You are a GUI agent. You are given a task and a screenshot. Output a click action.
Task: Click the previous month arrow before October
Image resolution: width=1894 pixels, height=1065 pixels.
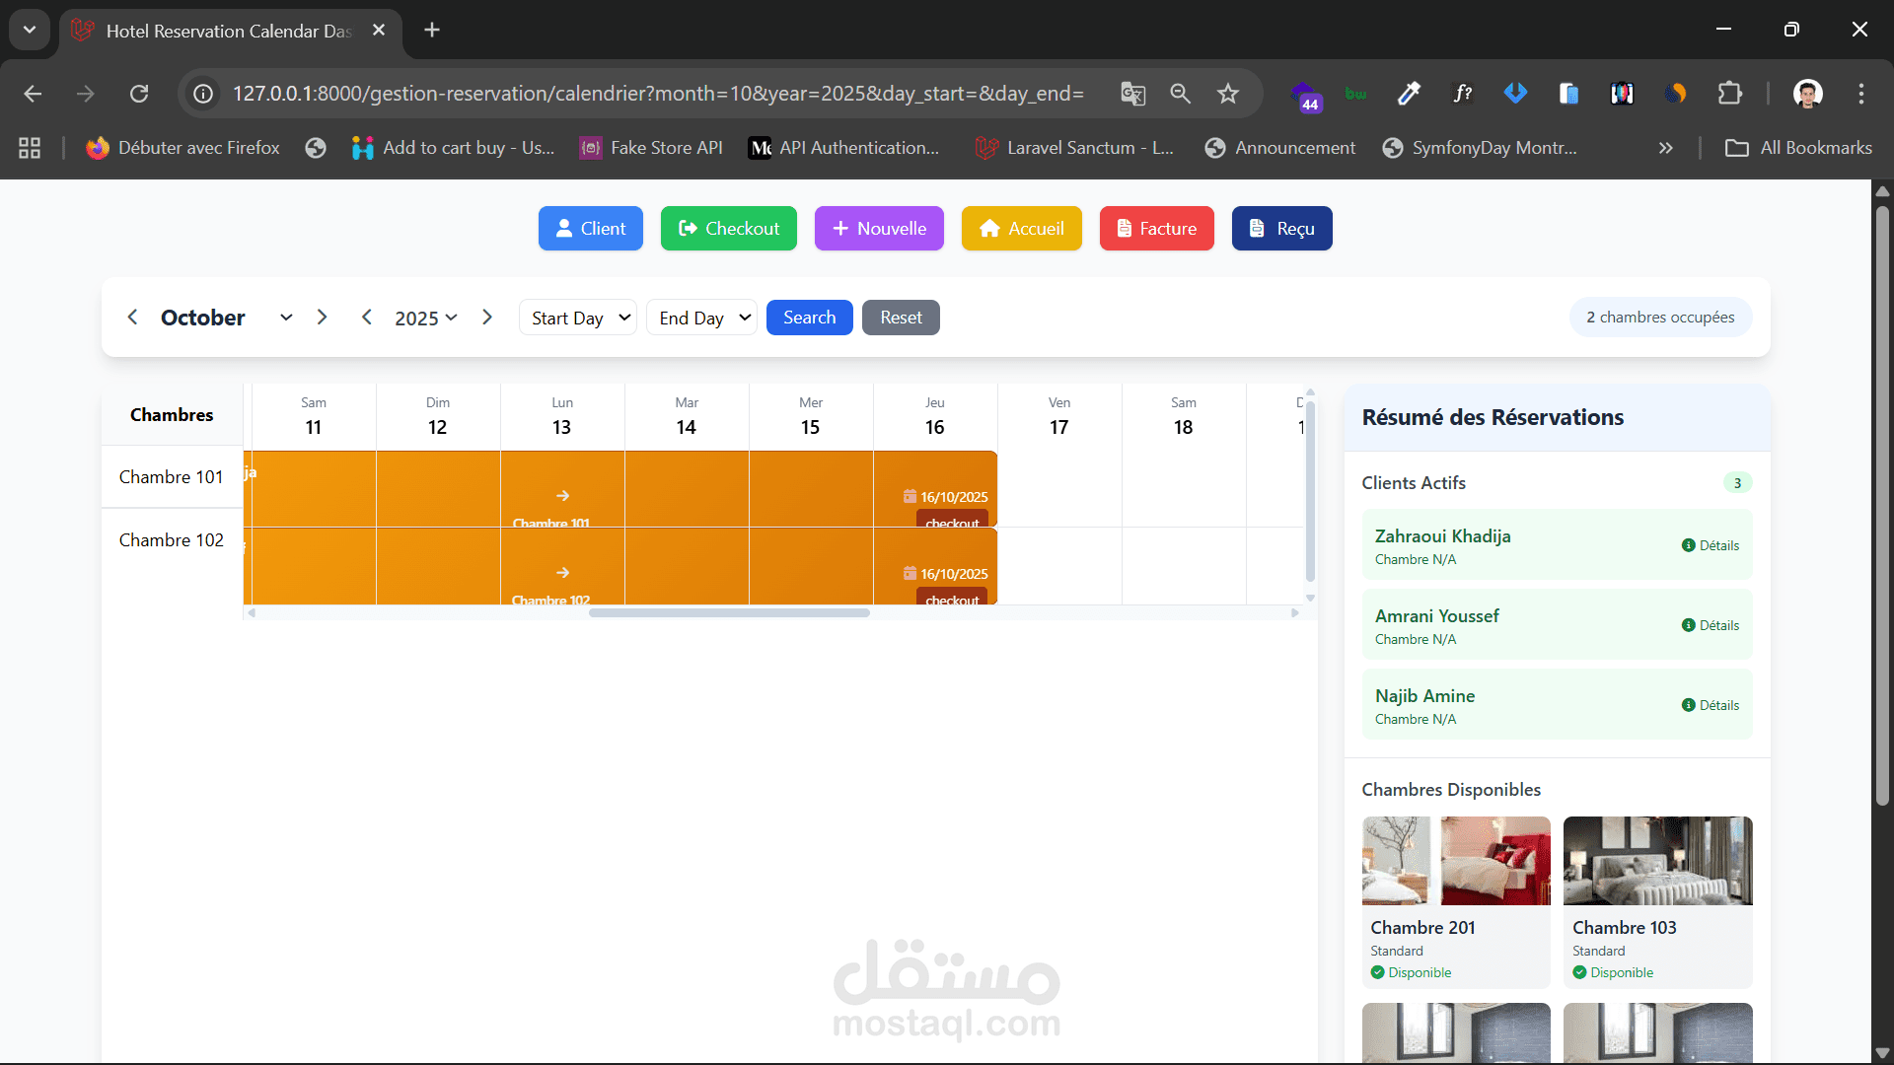132,318
